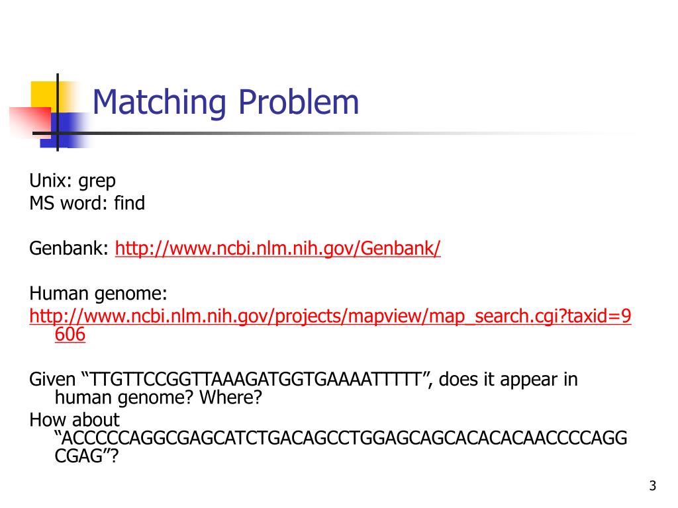Screen dimensions: 678x508
Task: Select the long ACCCCCAGGCGAGCATCTGACAGCC sequence line
Action: pos(341,438)
